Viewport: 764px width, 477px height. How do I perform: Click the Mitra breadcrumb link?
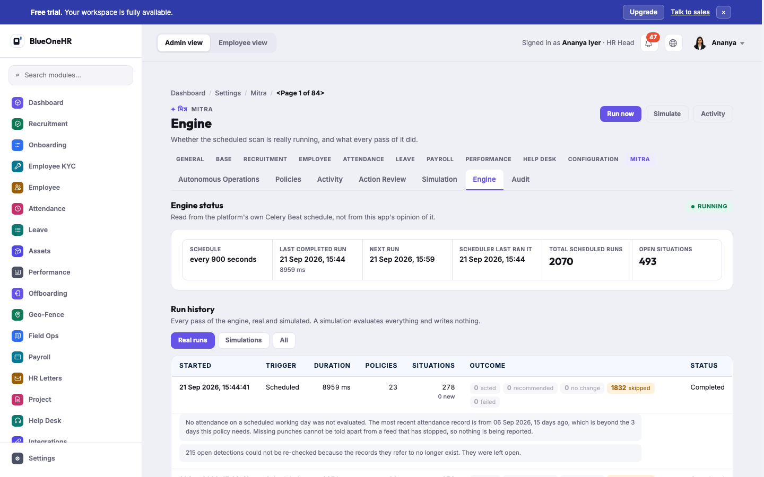click(258, 93)
